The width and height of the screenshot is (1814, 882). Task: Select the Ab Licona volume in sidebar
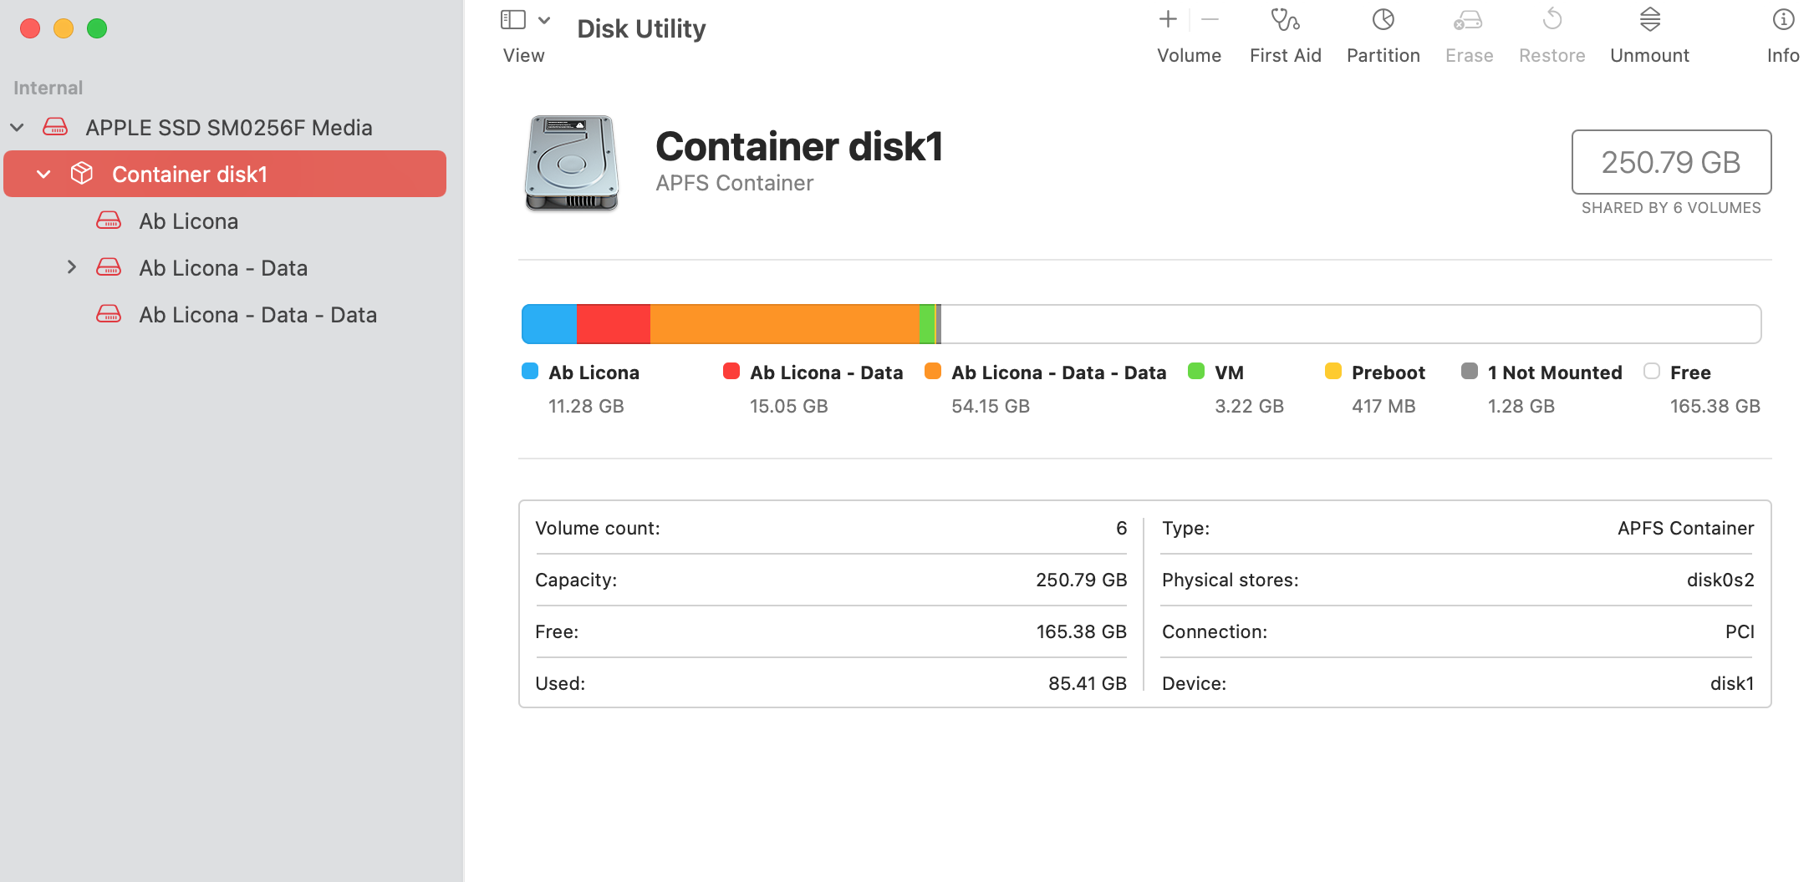coord(225,220)
